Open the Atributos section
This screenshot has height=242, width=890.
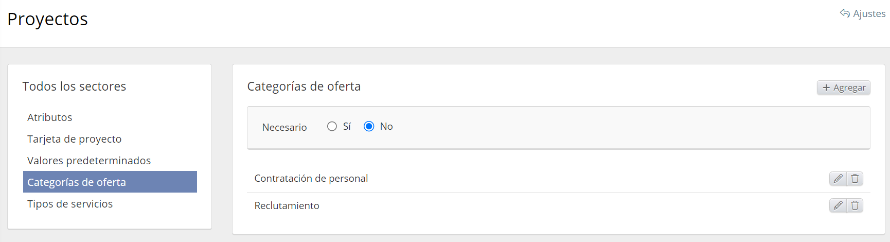[50, 117]
